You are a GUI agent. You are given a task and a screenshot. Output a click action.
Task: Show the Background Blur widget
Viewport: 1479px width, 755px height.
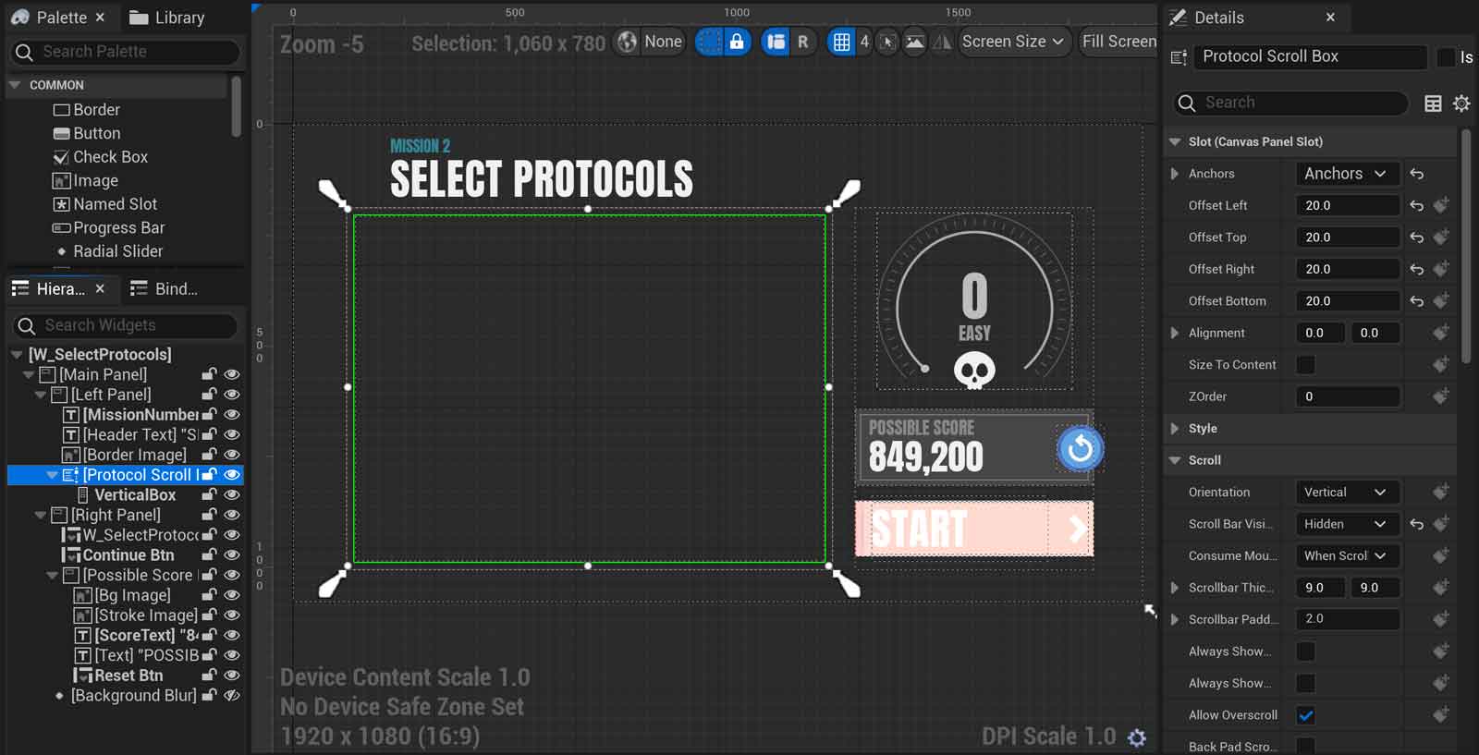232,696
